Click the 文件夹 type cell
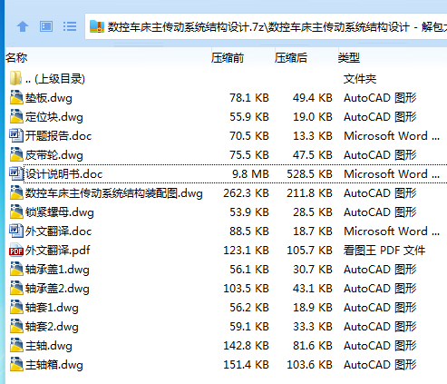This screenshot has height=384, width=447. click(360, 79)
